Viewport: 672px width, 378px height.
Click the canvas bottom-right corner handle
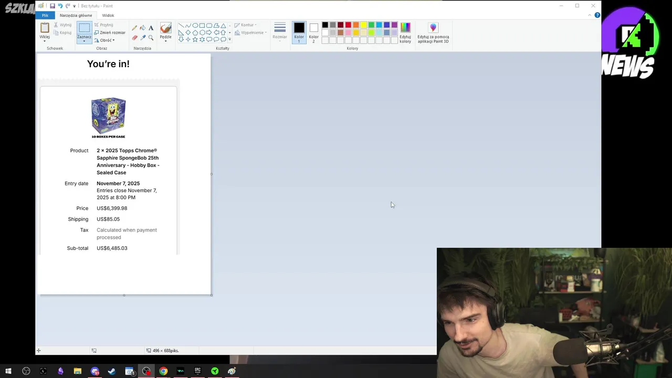tap(212, 295)
